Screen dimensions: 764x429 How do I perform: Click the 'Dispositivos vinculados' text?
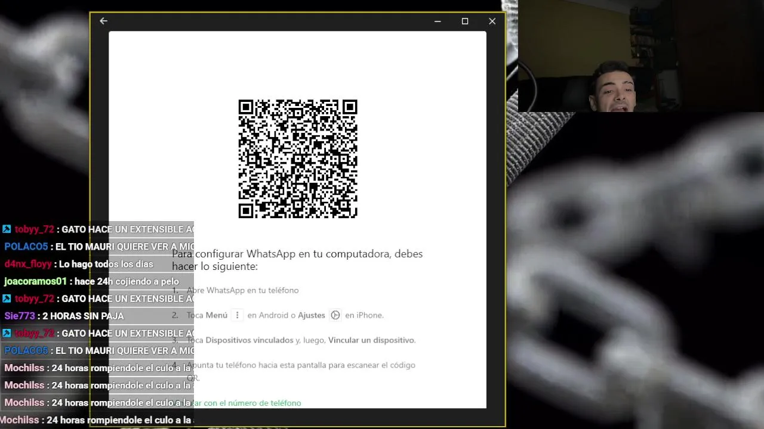(249, 340)
